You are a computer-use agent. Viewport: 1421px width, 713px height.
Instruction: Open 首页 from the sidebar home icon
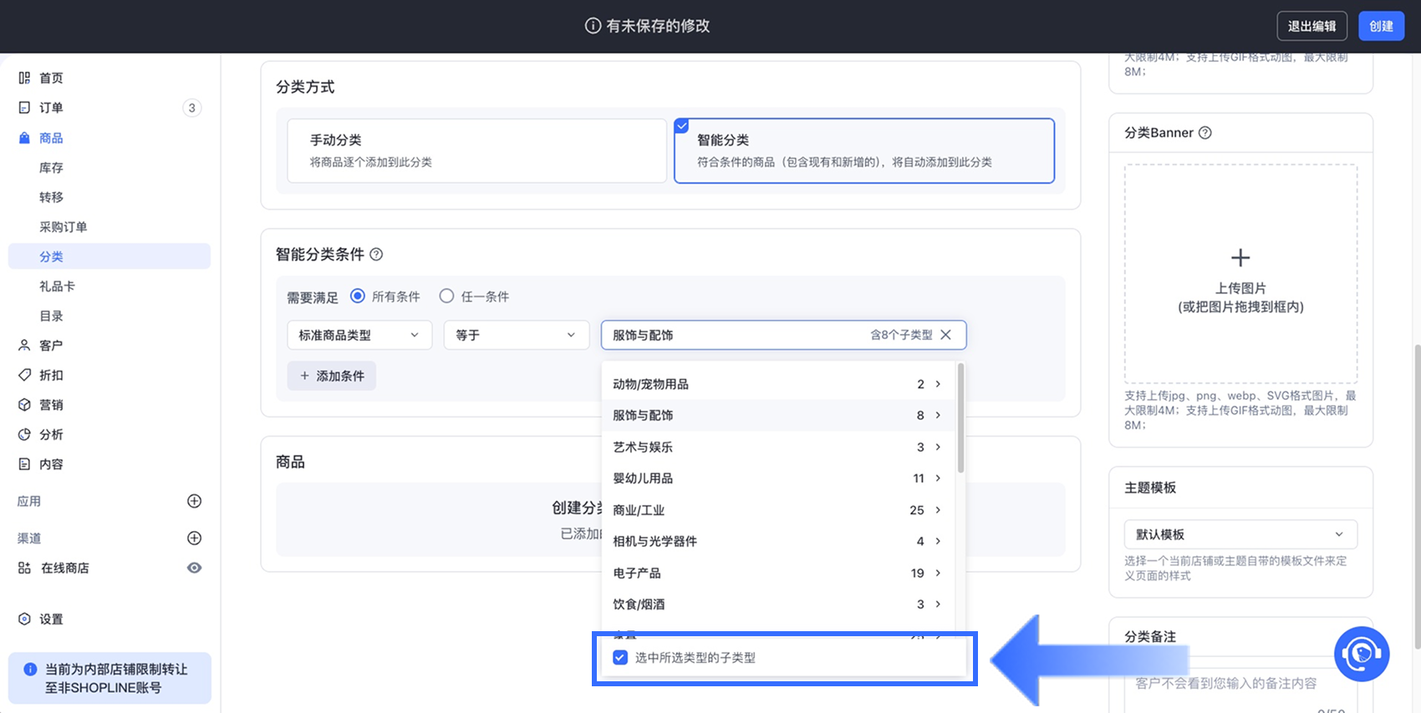pyautogui.click(x=25, y=78)
